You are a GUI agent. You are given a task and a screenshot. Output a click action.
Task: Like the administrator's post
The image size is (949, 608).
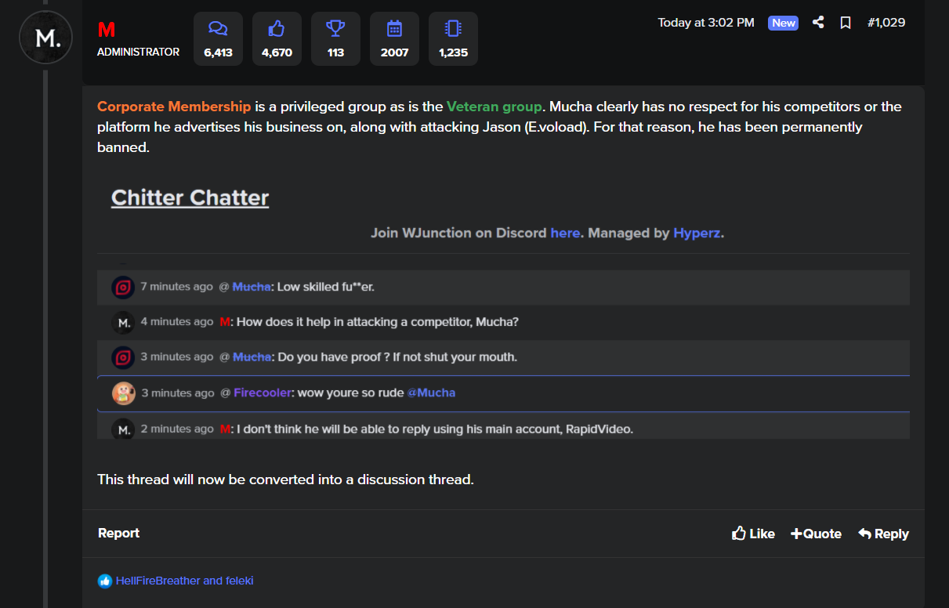pos(753,534)
